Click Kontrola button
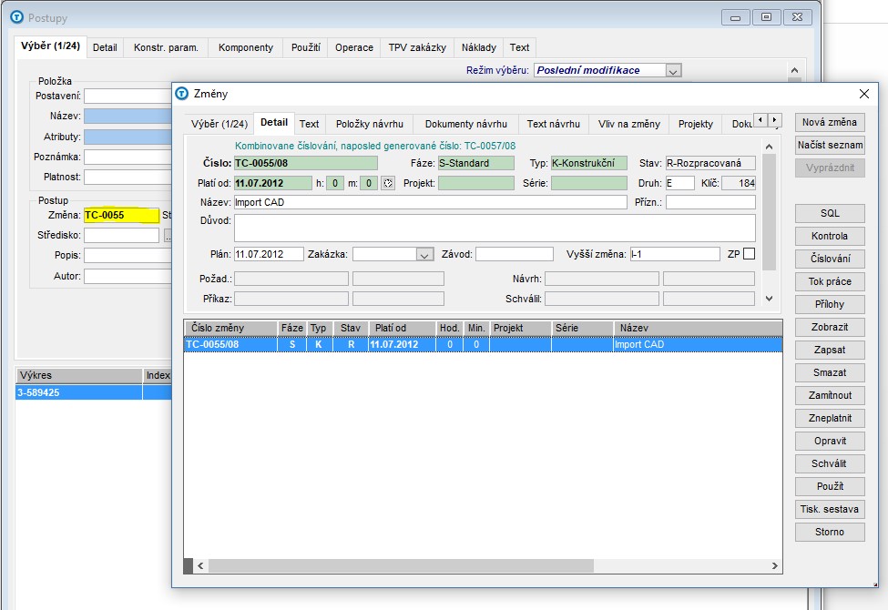Screen dimensions: 888x610 tap(830, 236)
